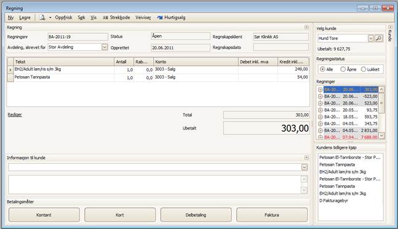
Task: Click the Tekst column header
Action: click(63, 61)
